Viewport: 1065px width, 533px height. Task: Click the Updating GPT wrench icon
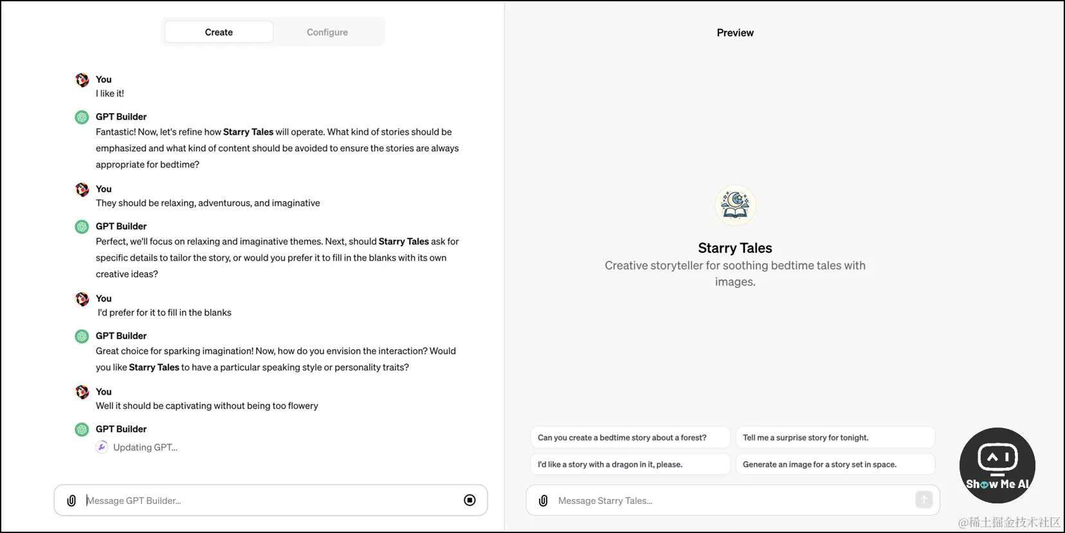102,447
